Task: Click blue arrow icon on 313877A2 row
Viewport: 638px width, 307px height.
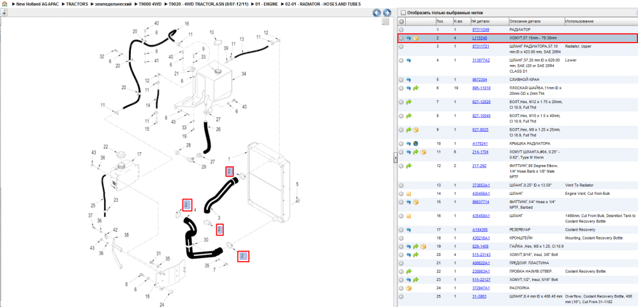Action: pos(408,60)
